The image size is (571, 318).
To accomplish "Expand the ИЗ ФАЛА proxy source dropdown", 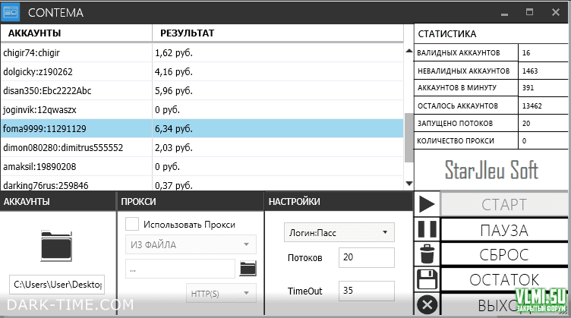I will click(190, 244).
